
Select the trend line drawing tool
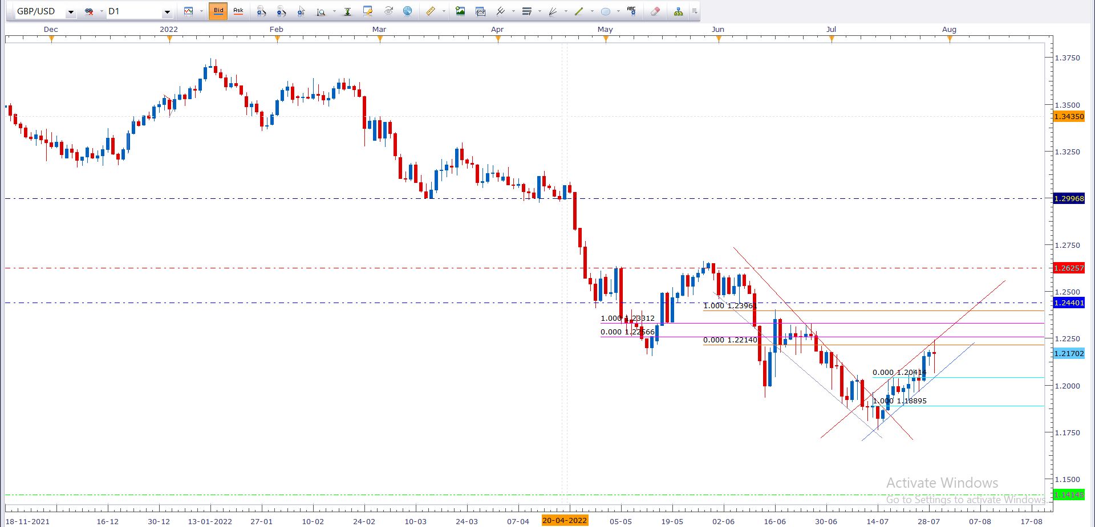click(x=579, y=11)
